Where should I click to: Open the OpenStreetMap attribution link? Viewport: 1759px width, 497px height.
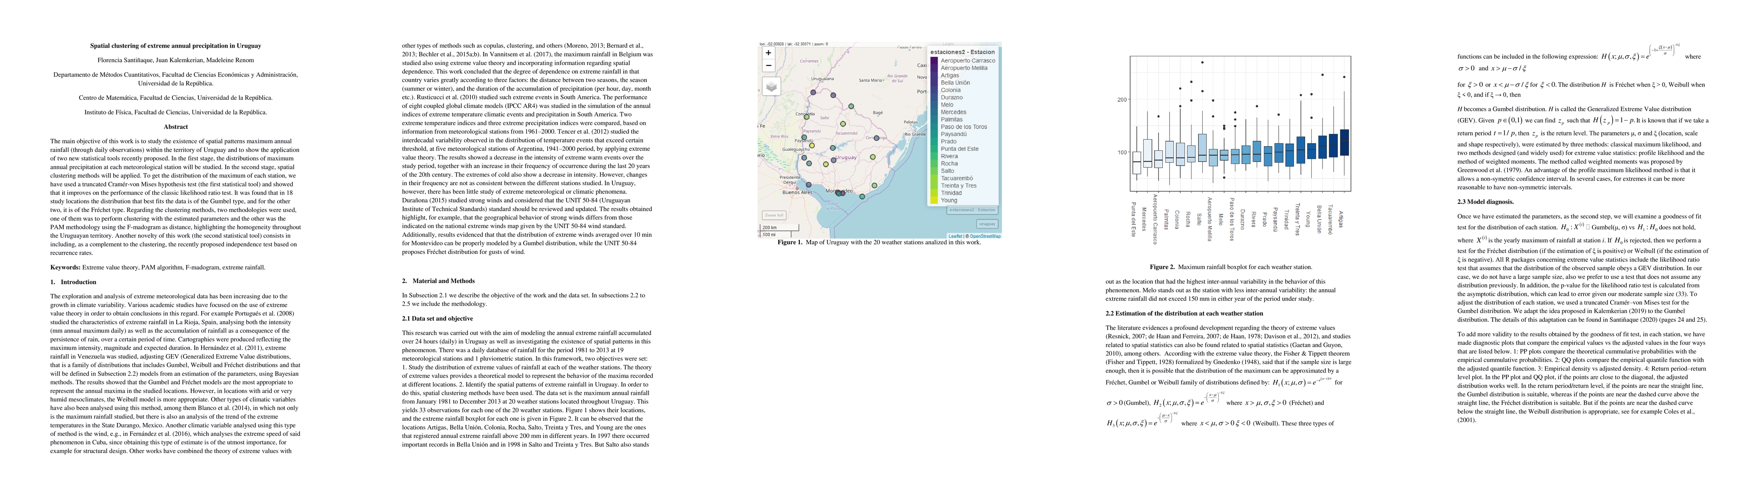tap(984, 236)
